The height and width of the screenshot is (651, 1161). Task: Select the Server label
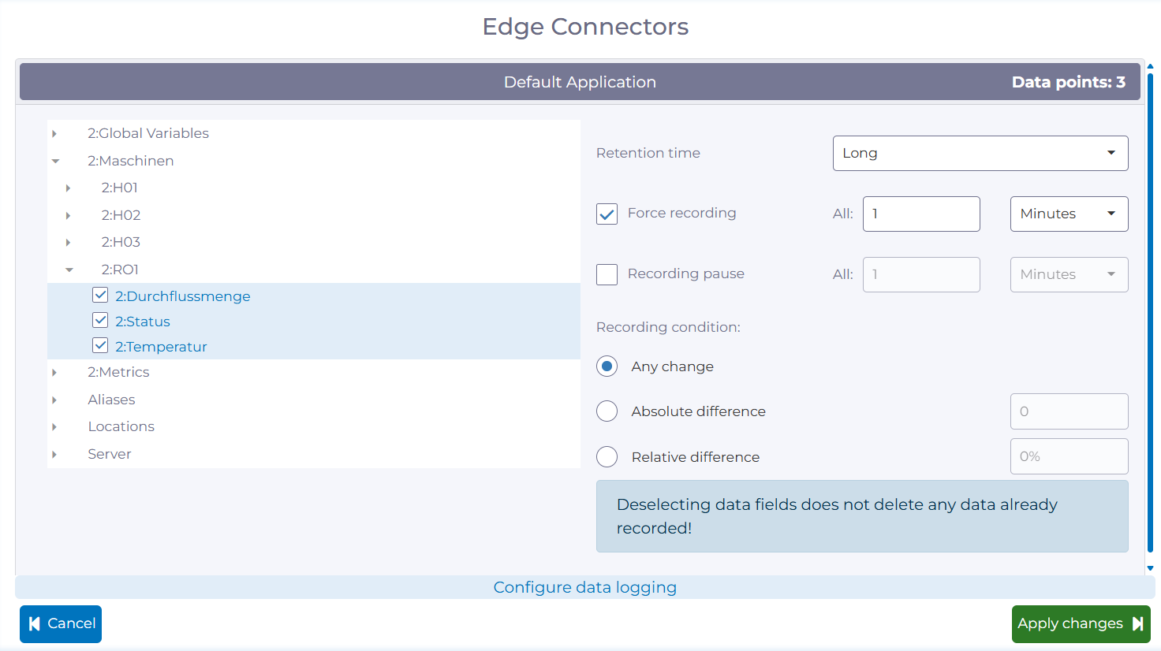click(x=110, y=454)
